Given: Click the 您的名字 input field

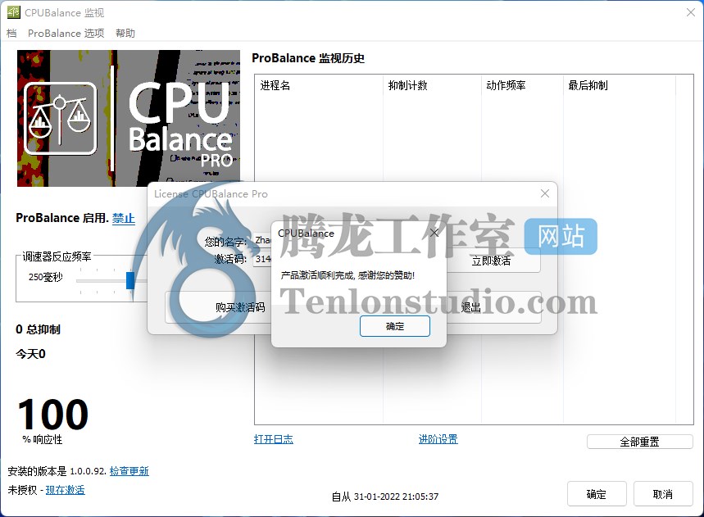Looking at the screenshot, I should tap(262, 241).
